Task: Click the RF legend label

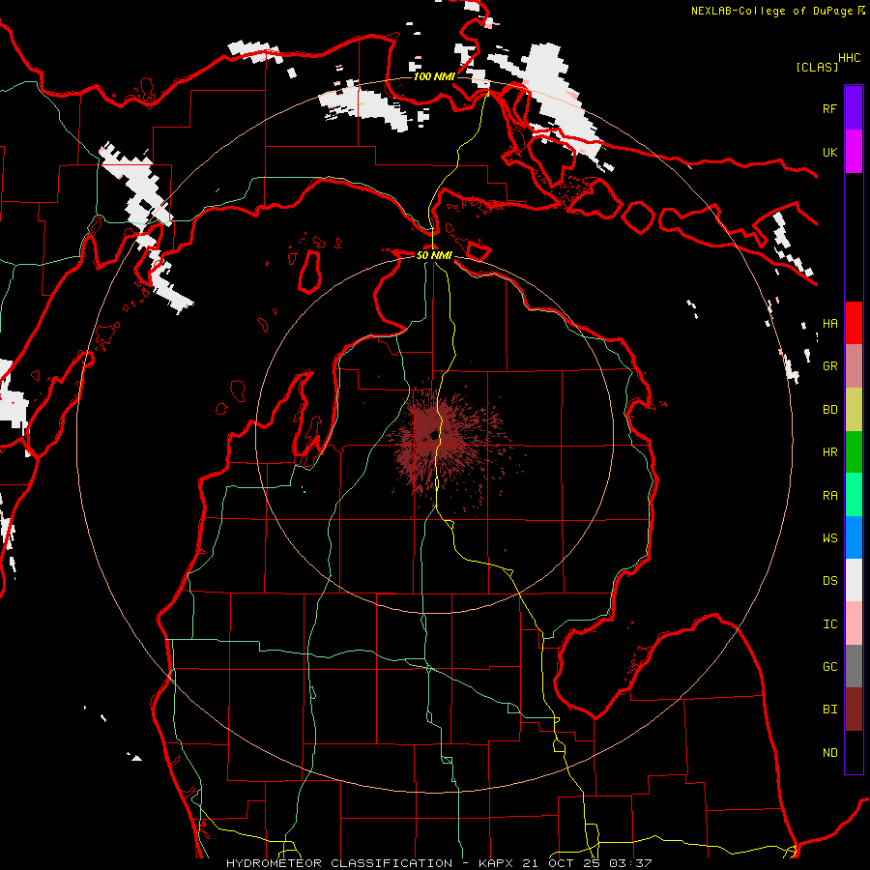Action: click(829, 108)
